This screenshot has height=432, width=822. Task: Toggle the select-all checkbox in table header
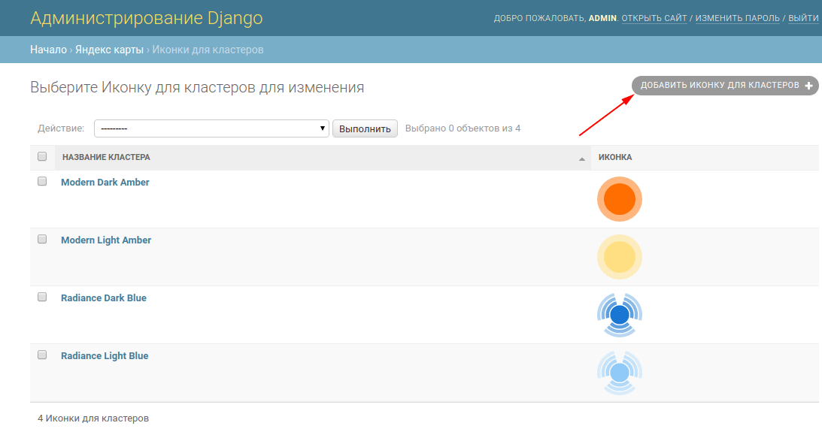(42, 157)
